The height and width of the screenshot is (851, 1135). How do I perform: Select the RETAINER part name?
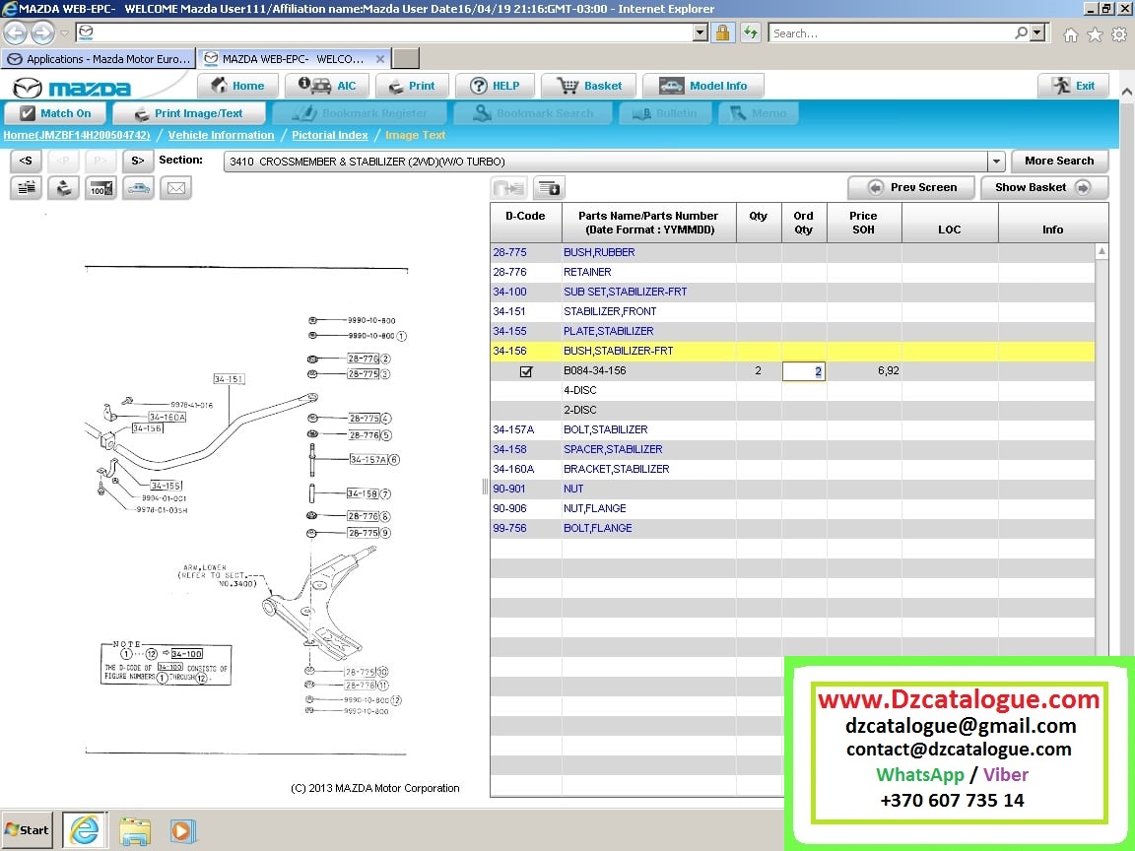(x=587, y=272)
